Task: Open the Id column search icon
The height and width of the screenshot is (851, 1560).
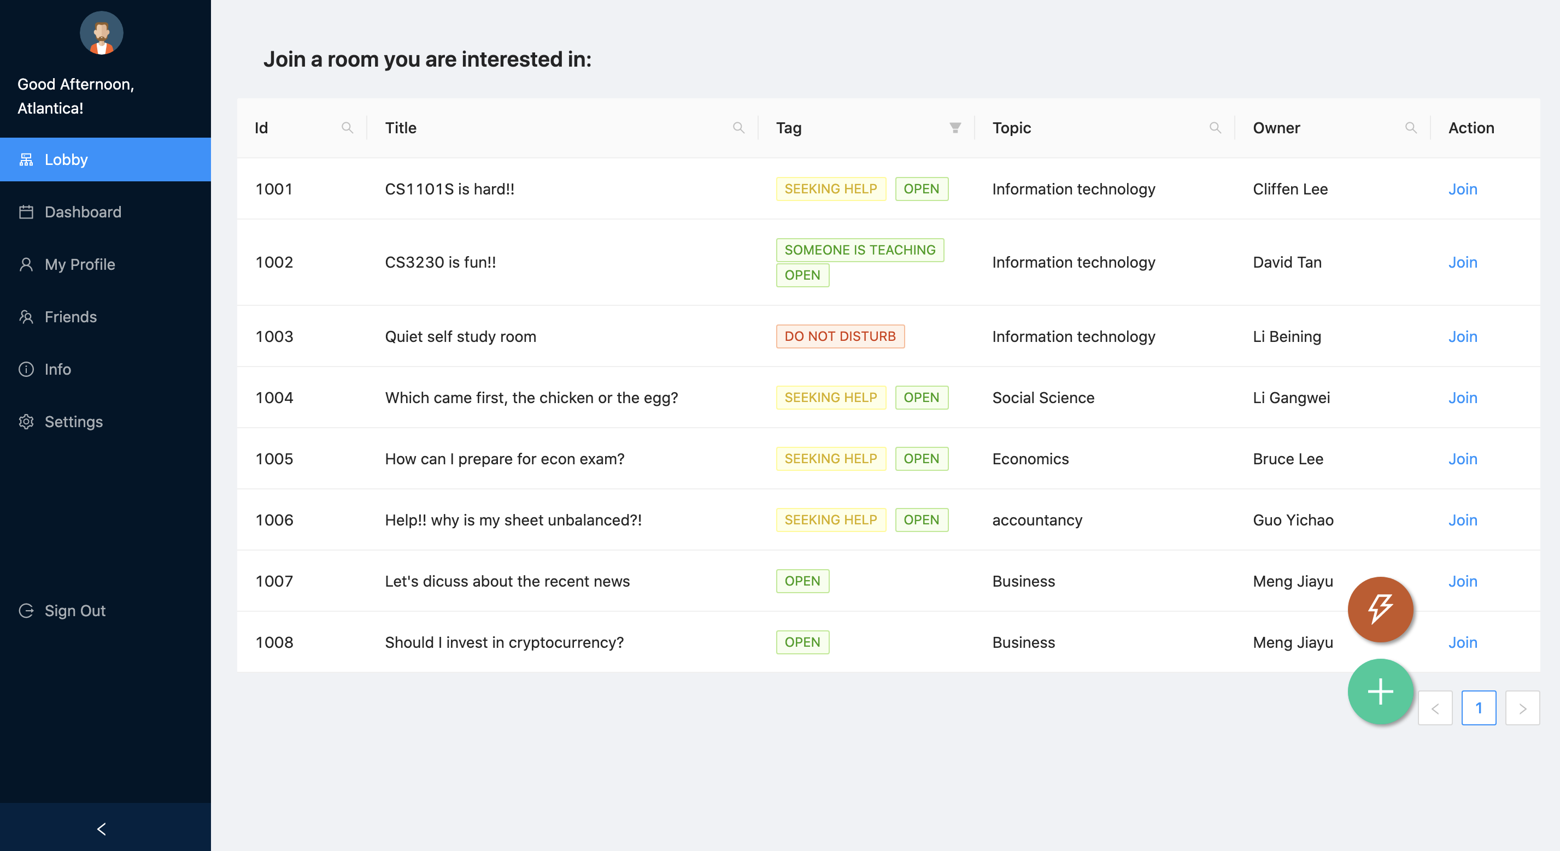Action: click(347, 128)
